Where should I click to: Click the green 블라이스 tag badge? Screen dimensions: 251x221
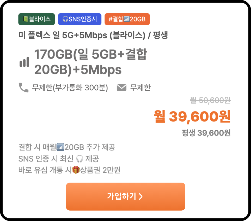[36, 19]
